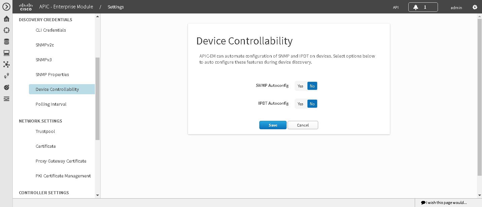Cancel the Device Controllability changes

click(x=302, y=125)
